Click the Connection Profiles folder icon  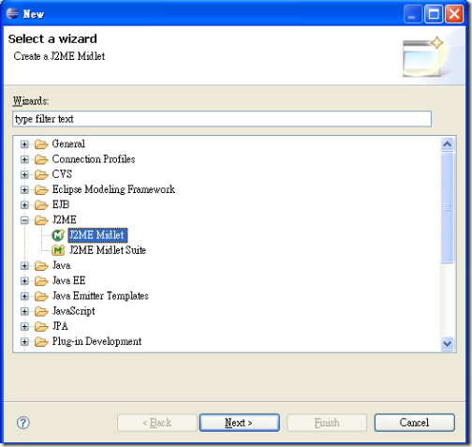point(41,159)
